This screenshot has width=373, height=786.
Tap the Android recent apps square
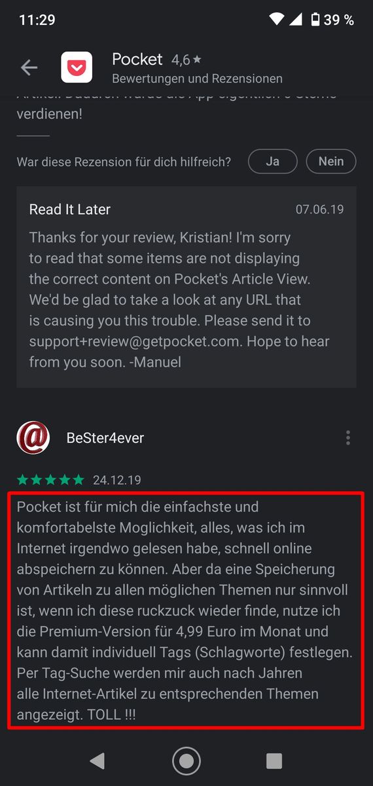[x=274, y=760]
